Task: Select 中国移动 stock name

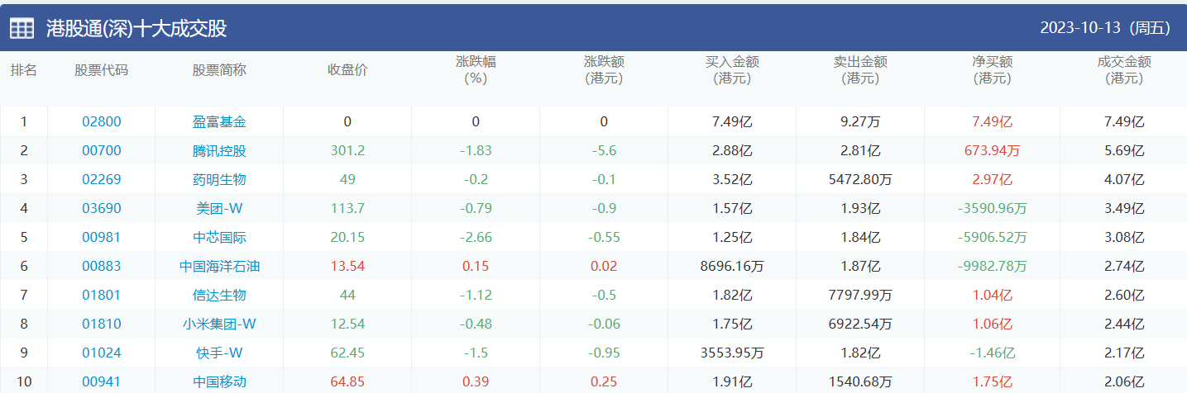Action: [x=219, y=382]
